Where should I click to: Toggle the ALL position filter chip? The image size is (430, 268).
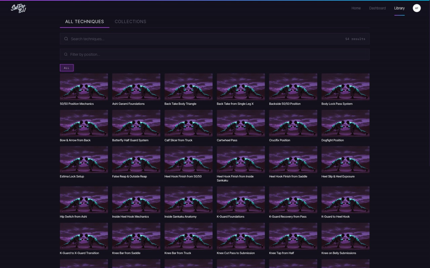(x=67, y=68)
